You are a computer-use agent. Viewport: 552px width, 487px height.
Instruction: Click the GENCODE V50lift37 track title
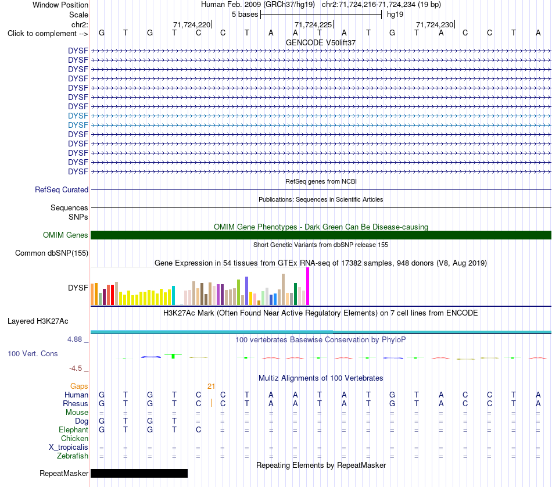(321, 42)
